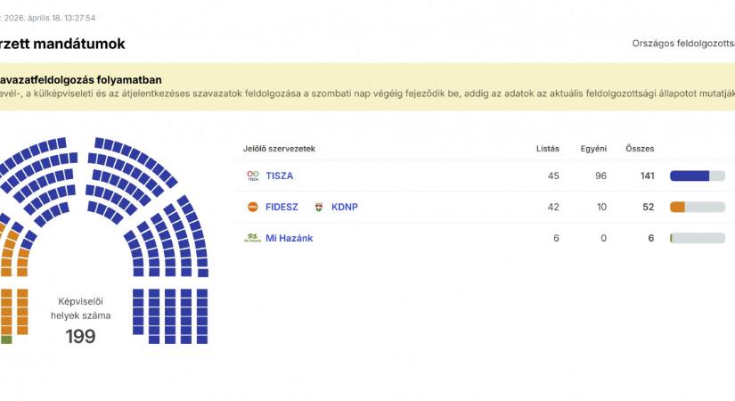Viewport: 735px width, 401px height.
Task: Click the Jelölő szervezetek column header
Action: click(279, 147)
